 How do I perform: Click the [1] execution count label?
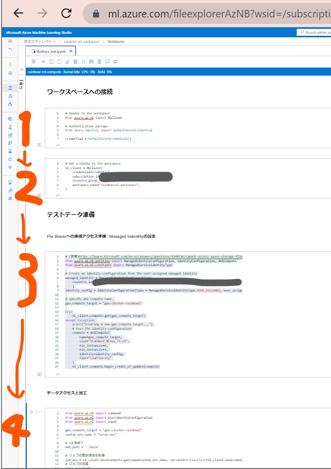pyautogui.click(x=39, y=145)
